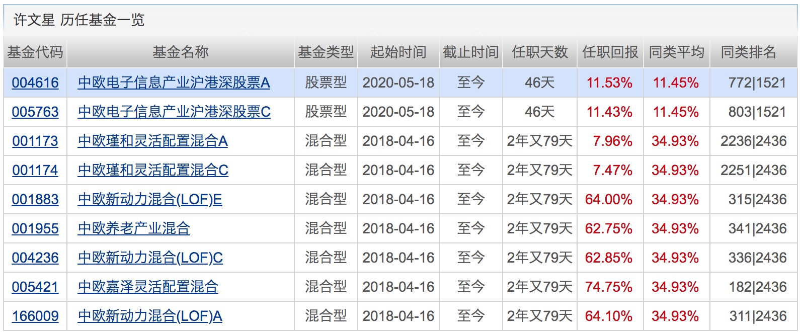
Task: Click the 任职天数 column header
Action: pos(540,52)
